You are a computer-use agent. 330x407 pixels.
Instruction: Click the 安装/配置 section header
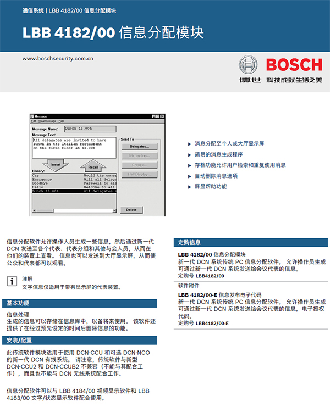[x=80, y=340]
